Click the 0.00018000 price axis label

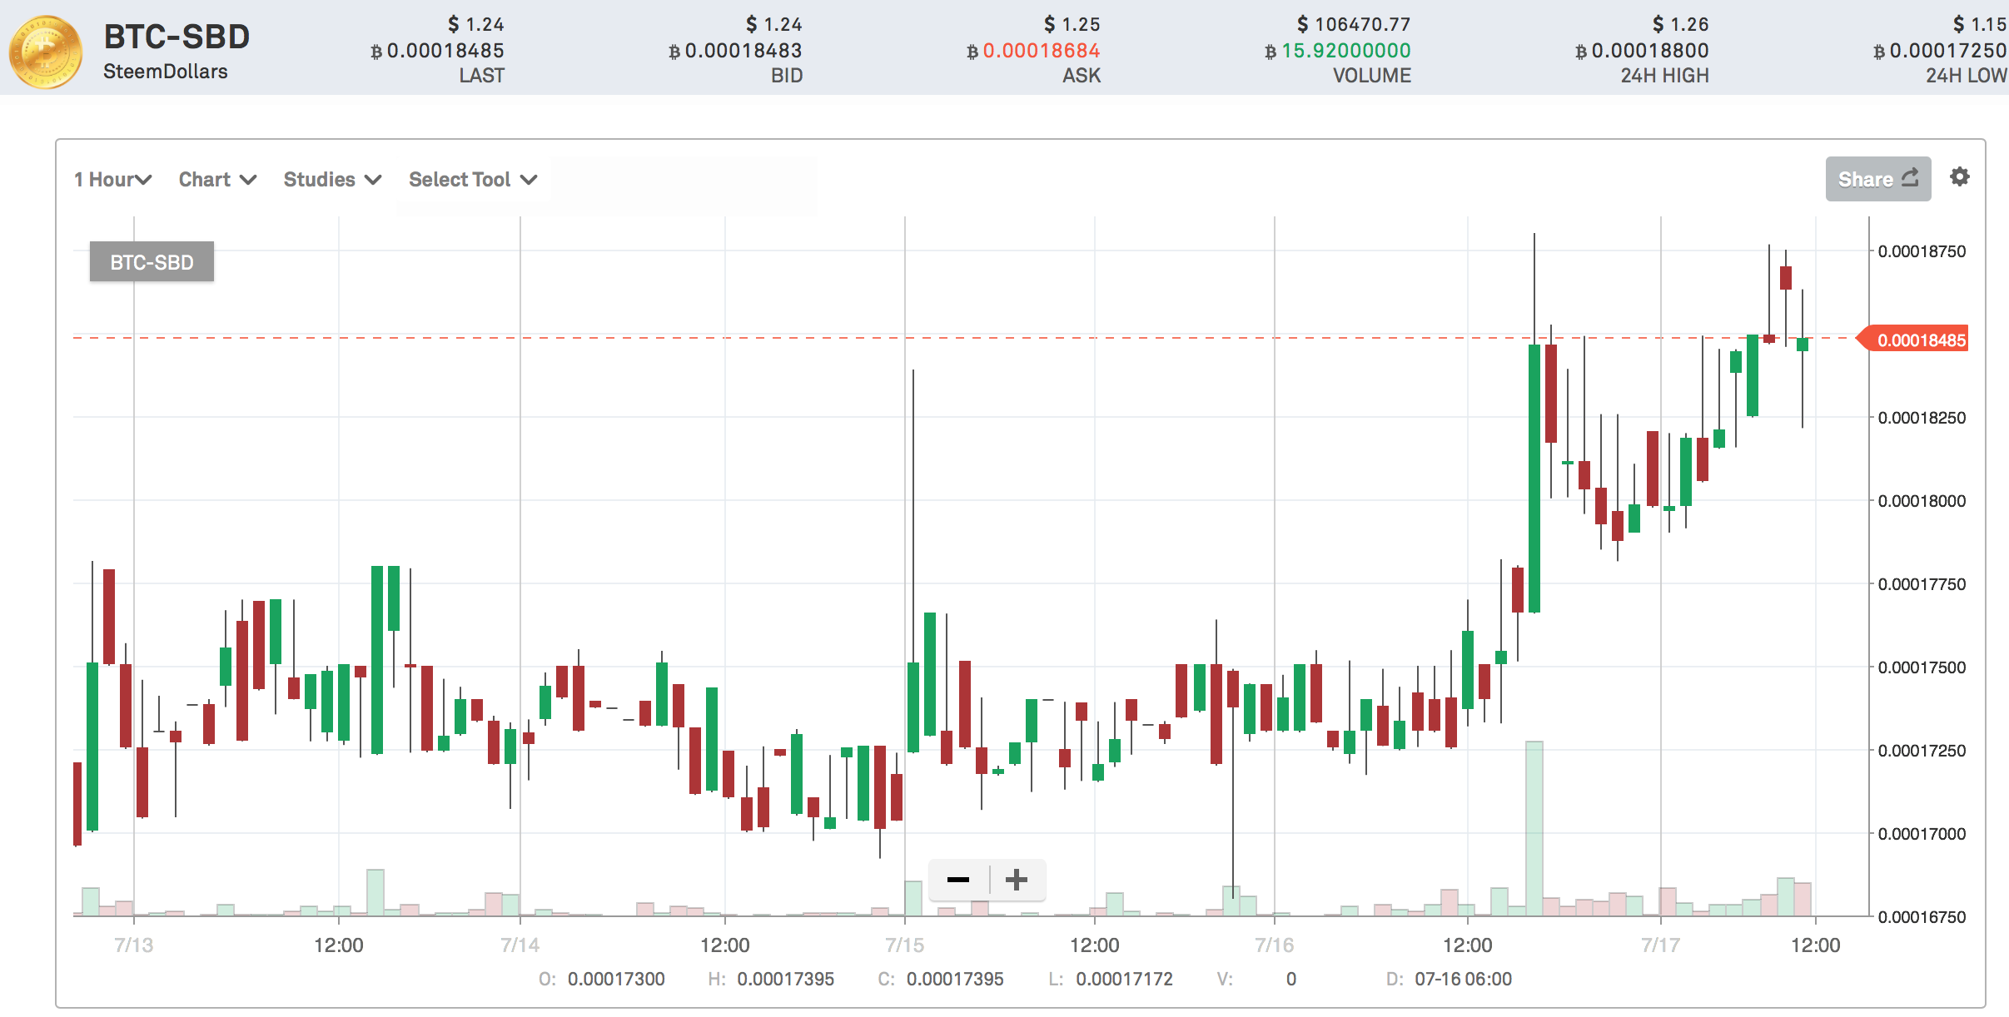(x=1921, y=501)
